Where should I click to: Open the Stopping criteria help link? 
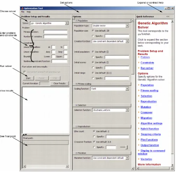click(x=151, y=134)
